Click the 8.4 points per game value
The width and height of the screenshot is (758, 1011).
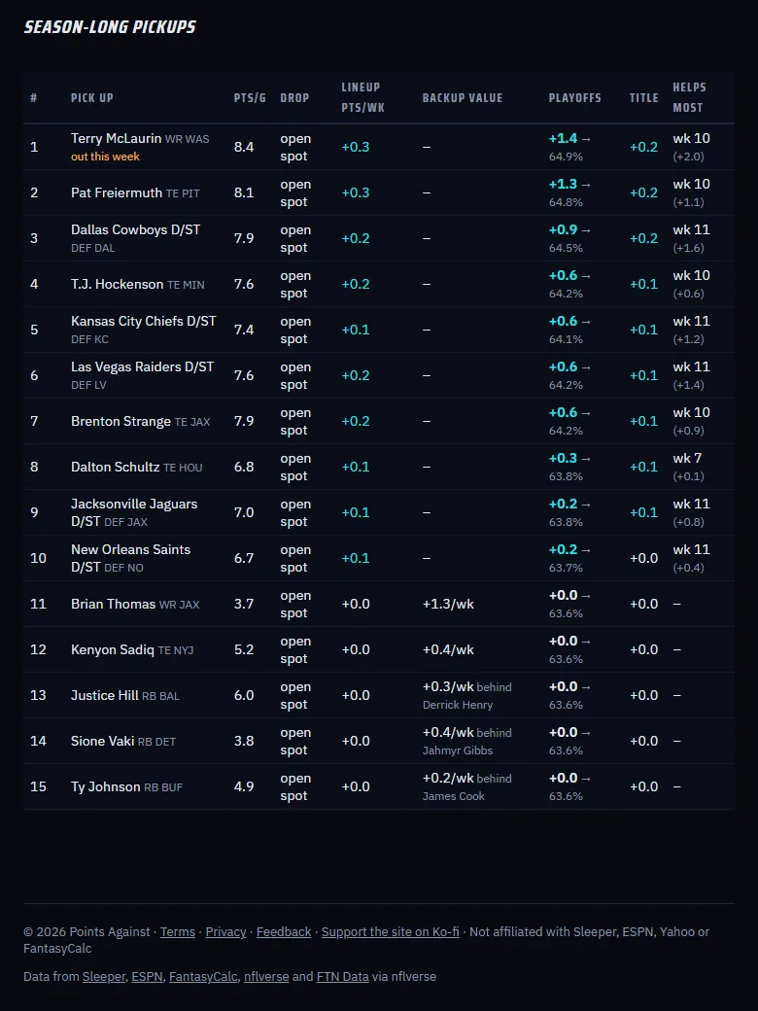(244, 147)
